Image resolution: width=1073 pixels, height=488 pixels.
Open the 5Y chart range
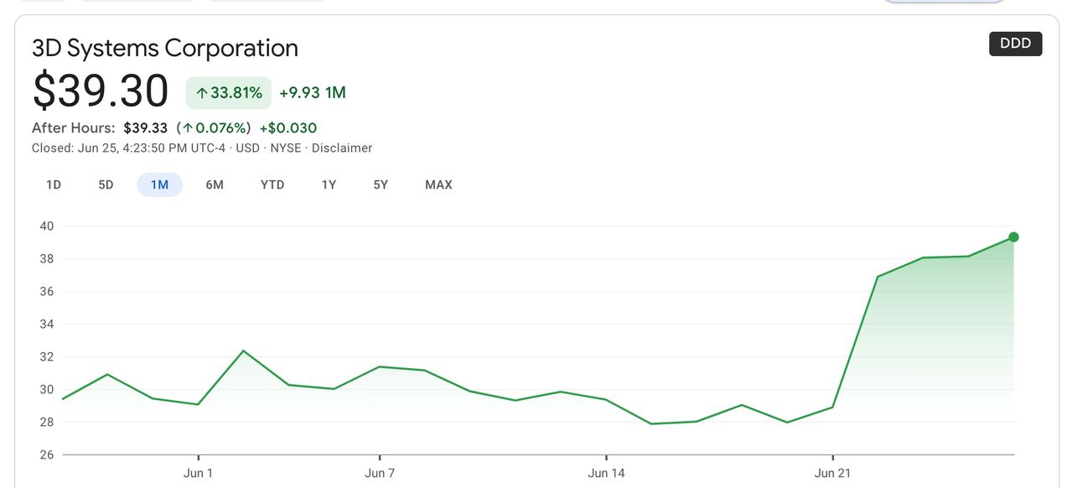[381, 184]
